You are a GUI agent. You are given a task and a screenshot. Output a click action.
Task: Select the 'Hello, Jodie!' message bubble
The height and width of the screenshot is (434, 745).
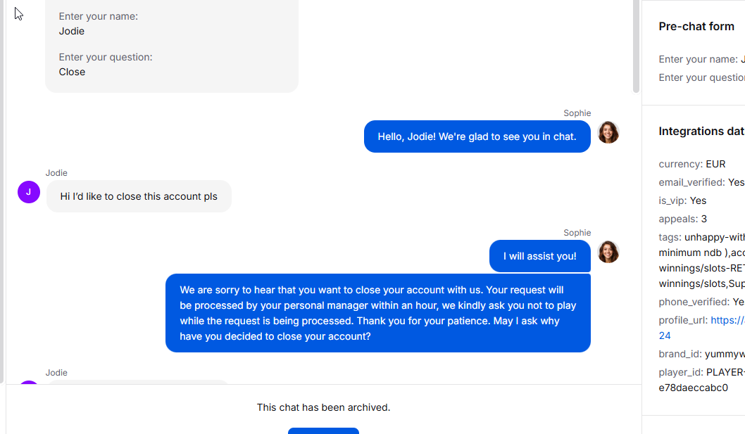[x=477, y=136]
